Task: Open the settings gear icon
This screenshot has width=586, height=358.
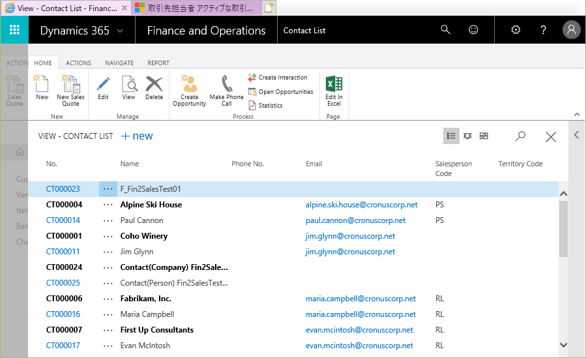Action: 516,29
